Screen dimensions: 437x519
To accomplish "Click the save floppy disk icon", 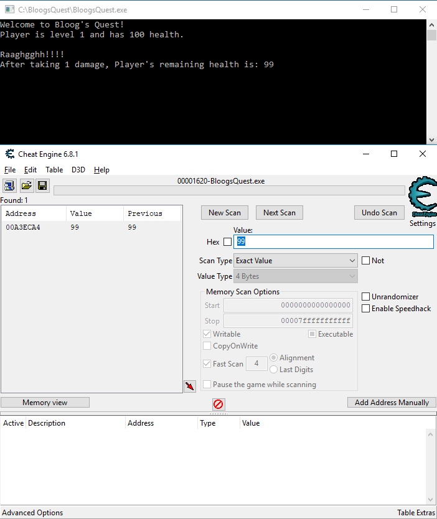I will tap(42, 185).
